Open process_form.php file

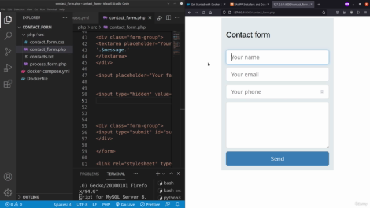tap(48, 64)
